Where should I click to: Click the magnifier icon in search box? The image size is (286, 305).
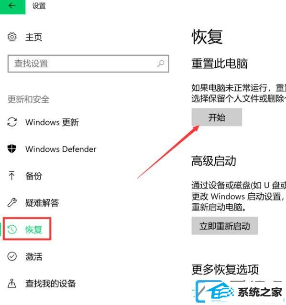(x=161, y=63)
